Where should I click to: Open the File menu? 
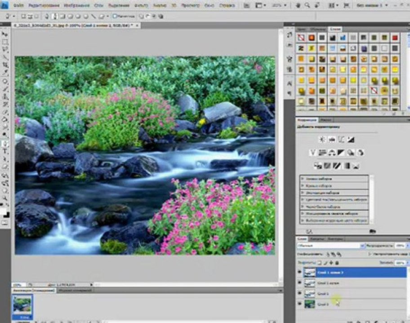pyautogui.click(x=18, y=5)
